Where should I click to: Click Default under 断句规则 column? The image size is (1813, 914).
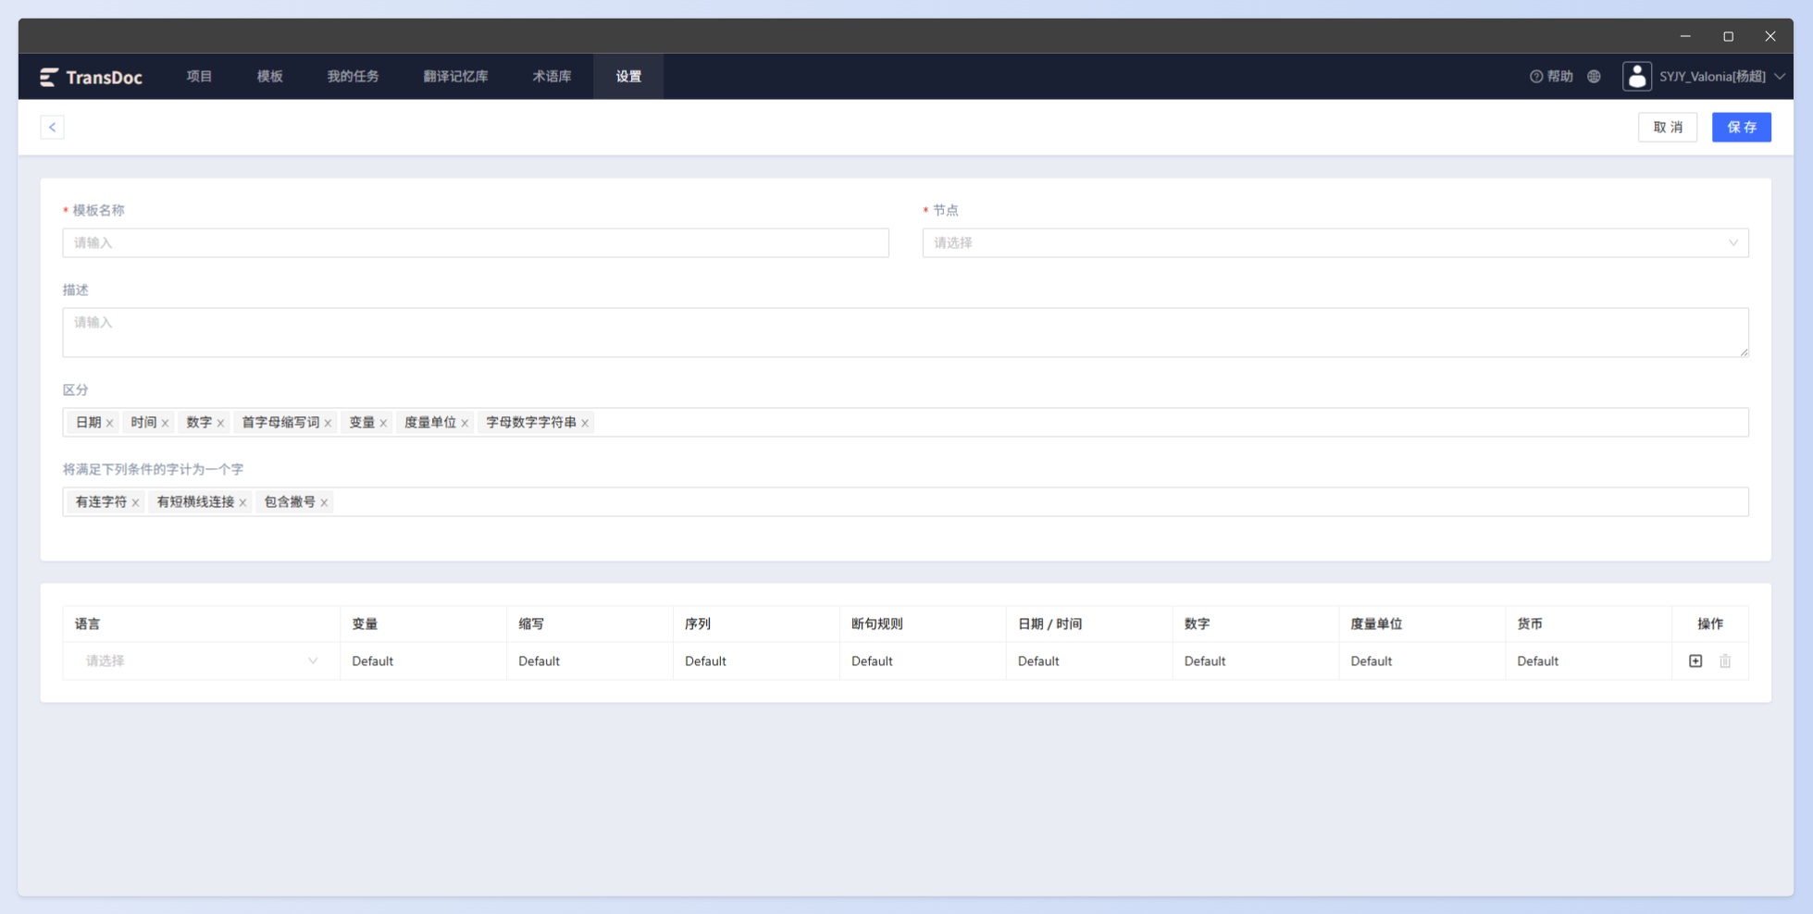pos(872,661)
